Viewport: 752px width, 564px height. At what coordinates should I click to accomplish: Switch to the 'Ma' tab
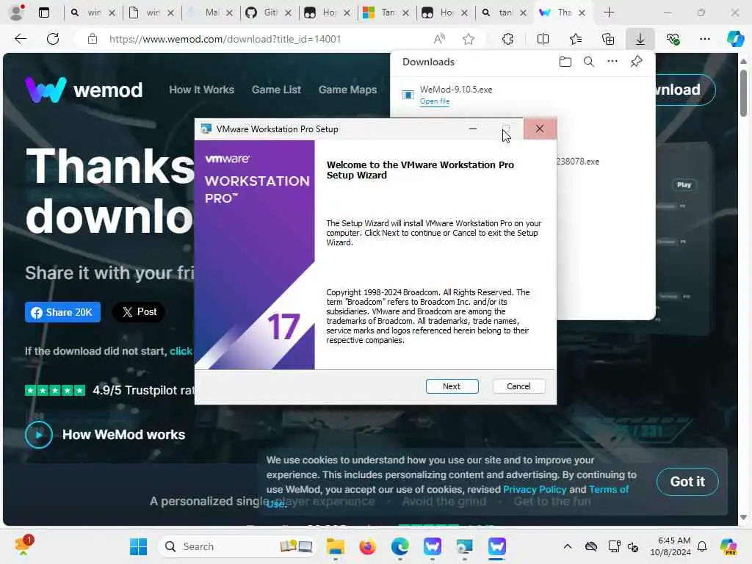[x=209, y=12]
